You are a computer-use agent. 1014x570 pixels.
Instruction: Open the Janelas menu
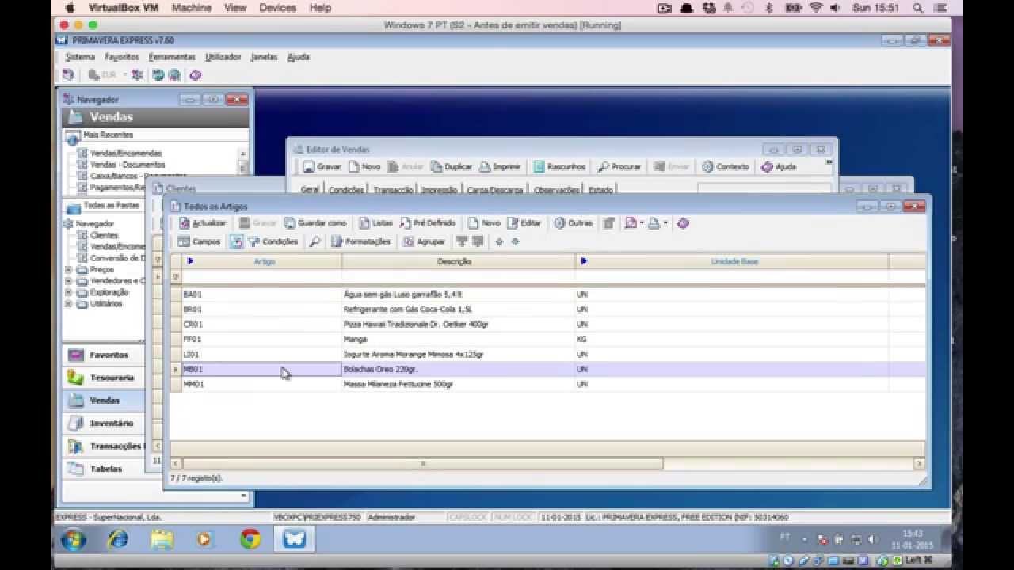tap(264, 57)
